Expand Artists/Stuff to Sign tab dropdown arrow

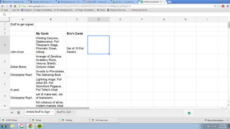[52, 112]
